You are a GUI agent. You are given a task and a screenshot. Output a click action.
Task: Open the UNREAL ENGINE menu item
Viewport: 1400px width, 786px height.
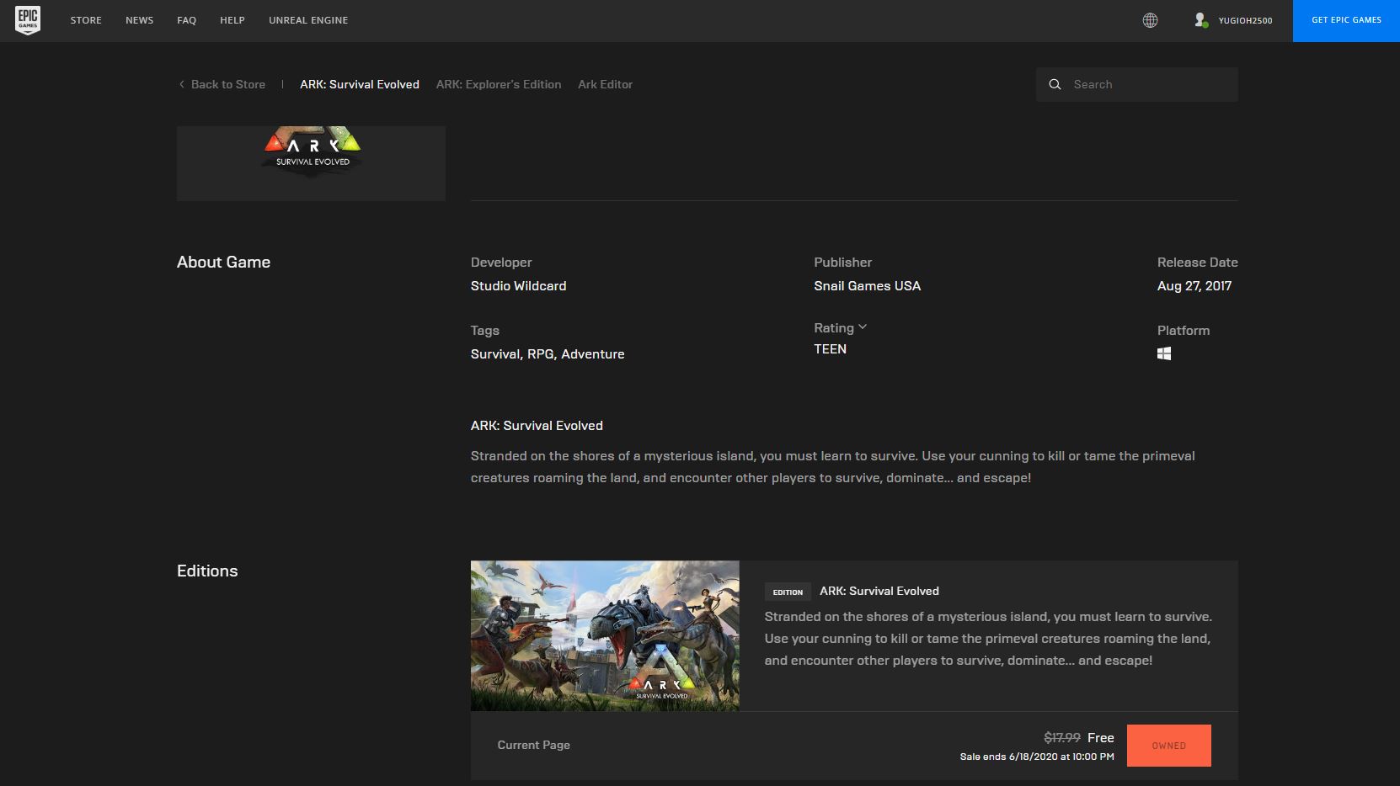point(308,20)
